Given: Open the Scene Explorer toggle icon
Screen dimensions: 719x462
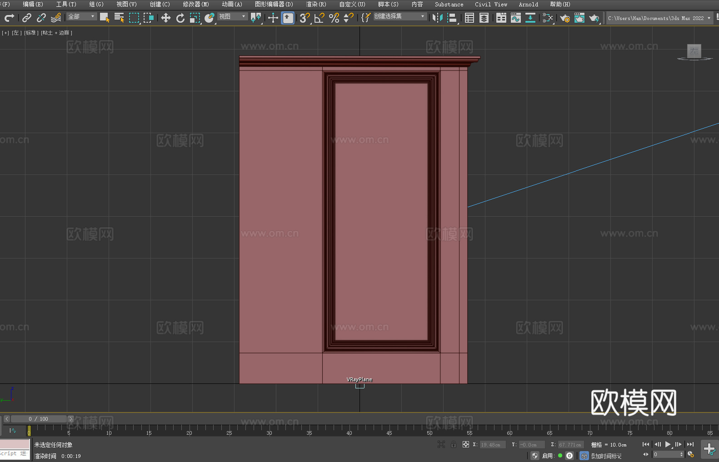Looking at the screenshot, I should [469, 18].
